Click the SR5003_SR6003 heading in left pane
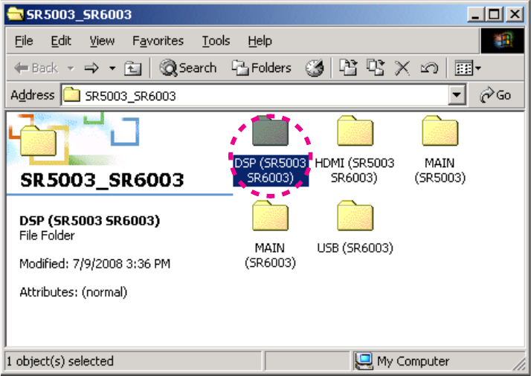Screen dimensions: 531x376 pos(103,180)
